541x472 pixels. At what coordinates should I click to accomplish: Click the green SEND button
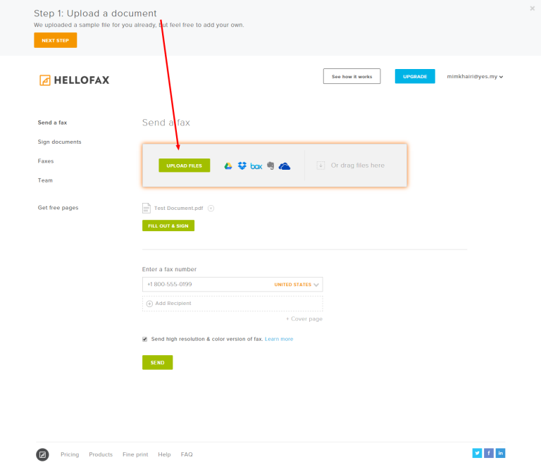(x=157, y=363)
